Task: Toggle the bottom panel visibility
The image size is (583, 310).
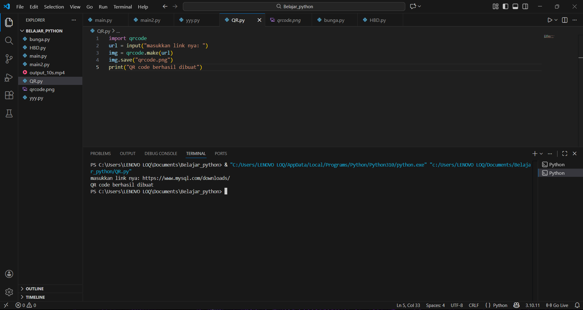Action: [515, 6]
